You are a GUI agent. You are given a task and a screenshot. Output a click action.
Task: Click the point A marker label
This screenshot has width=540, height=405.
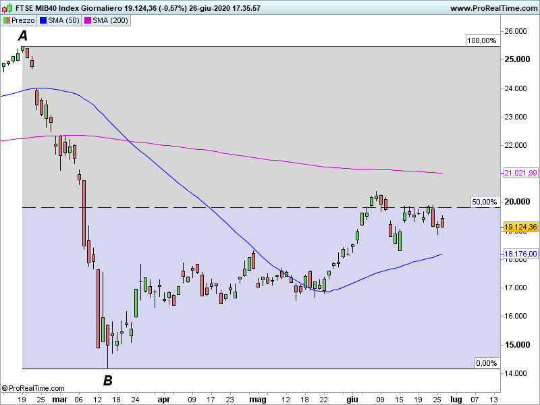[23, 36]
